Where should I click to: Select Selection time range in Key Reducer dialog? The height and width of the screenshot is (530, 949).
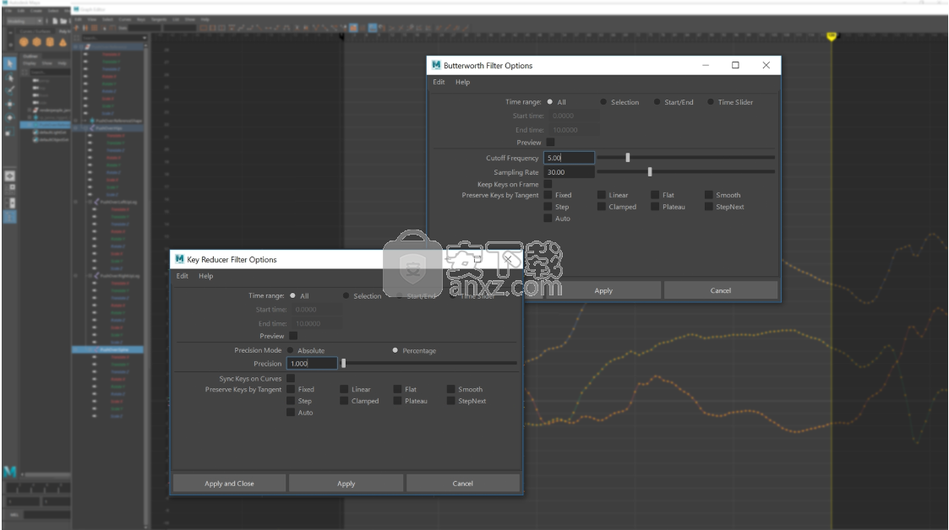pos(346,296)
